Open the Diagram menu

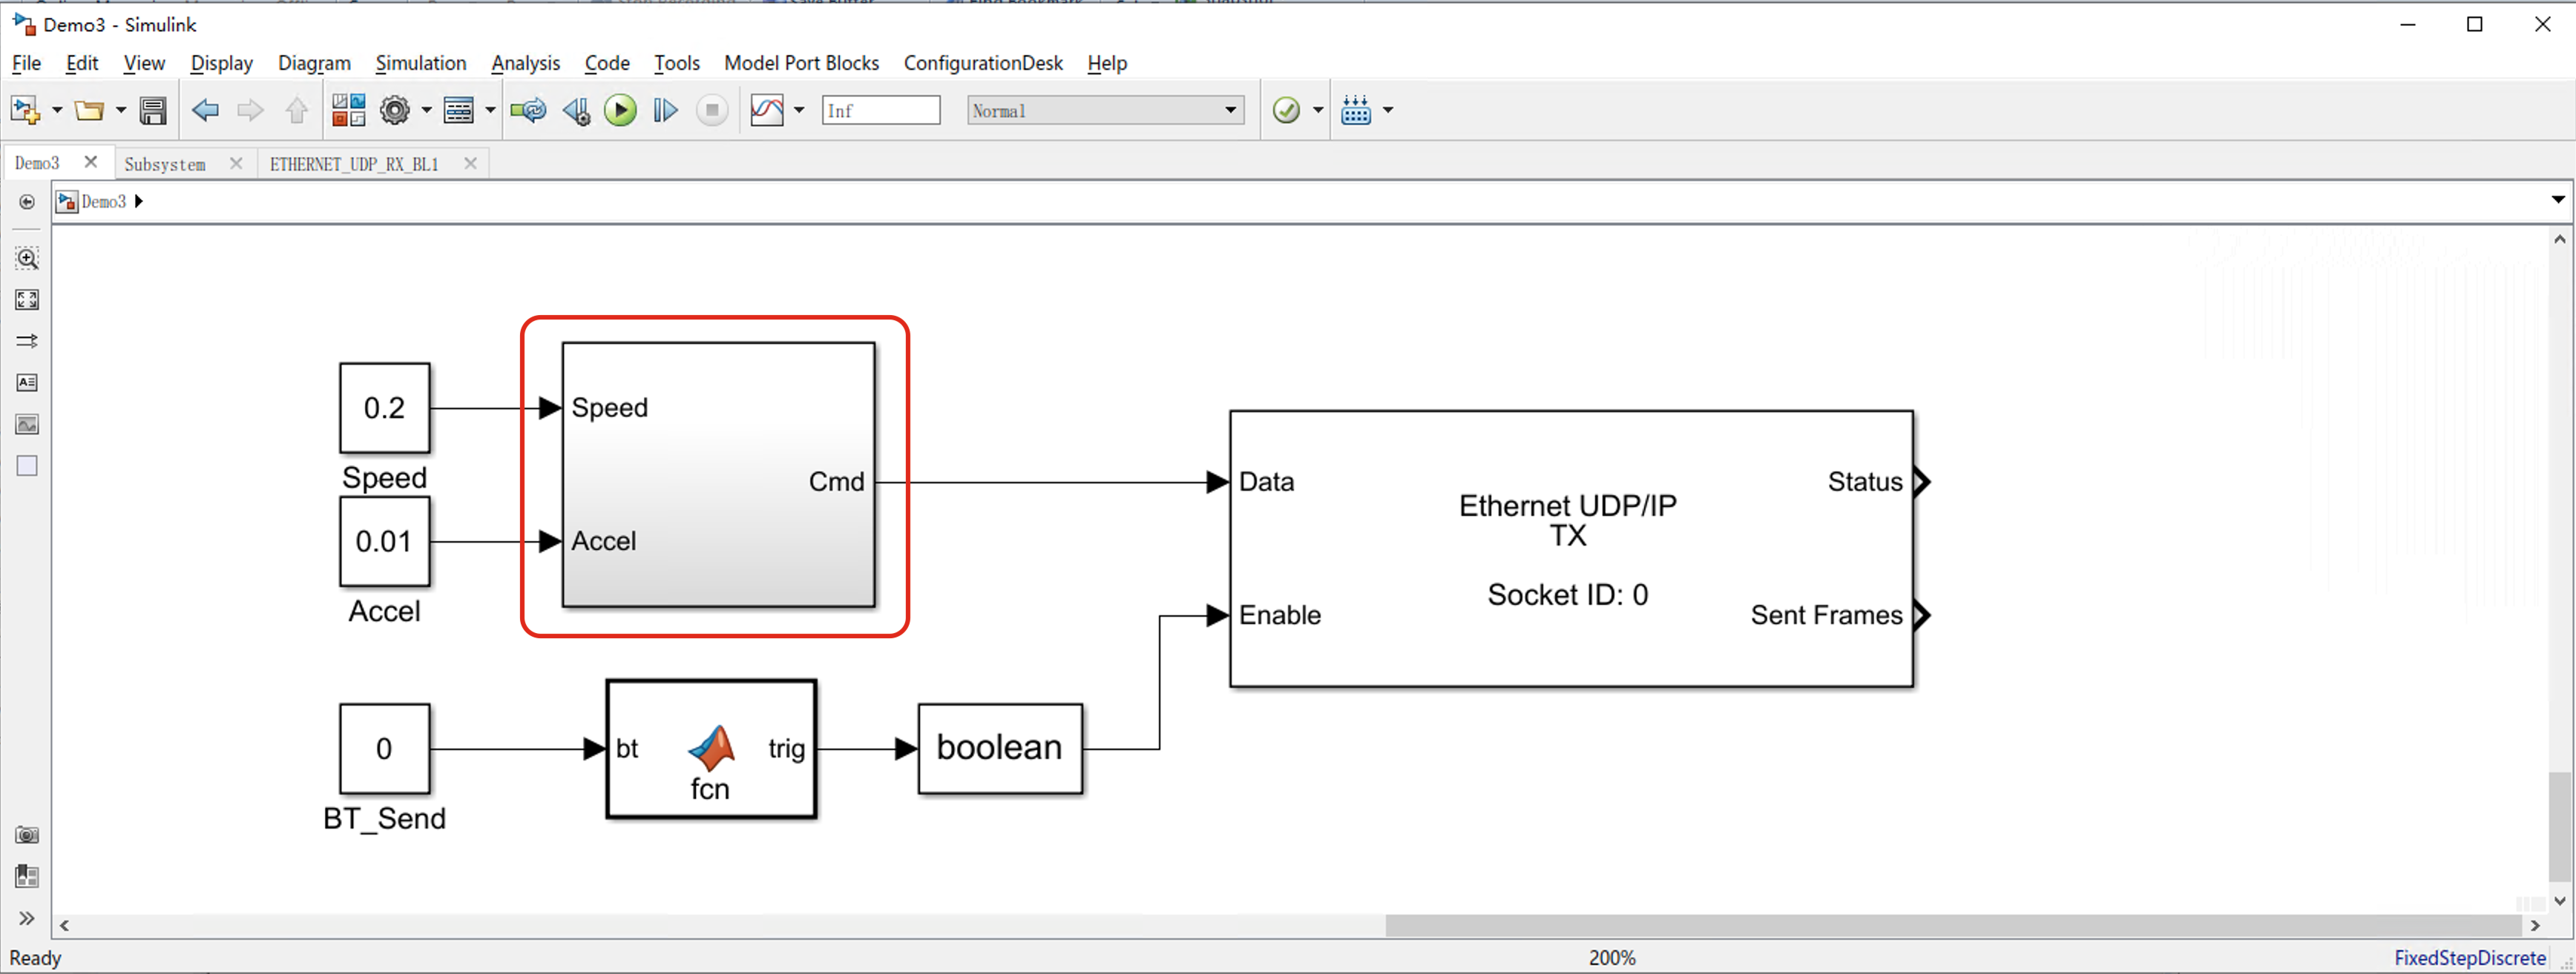point(314,63)
